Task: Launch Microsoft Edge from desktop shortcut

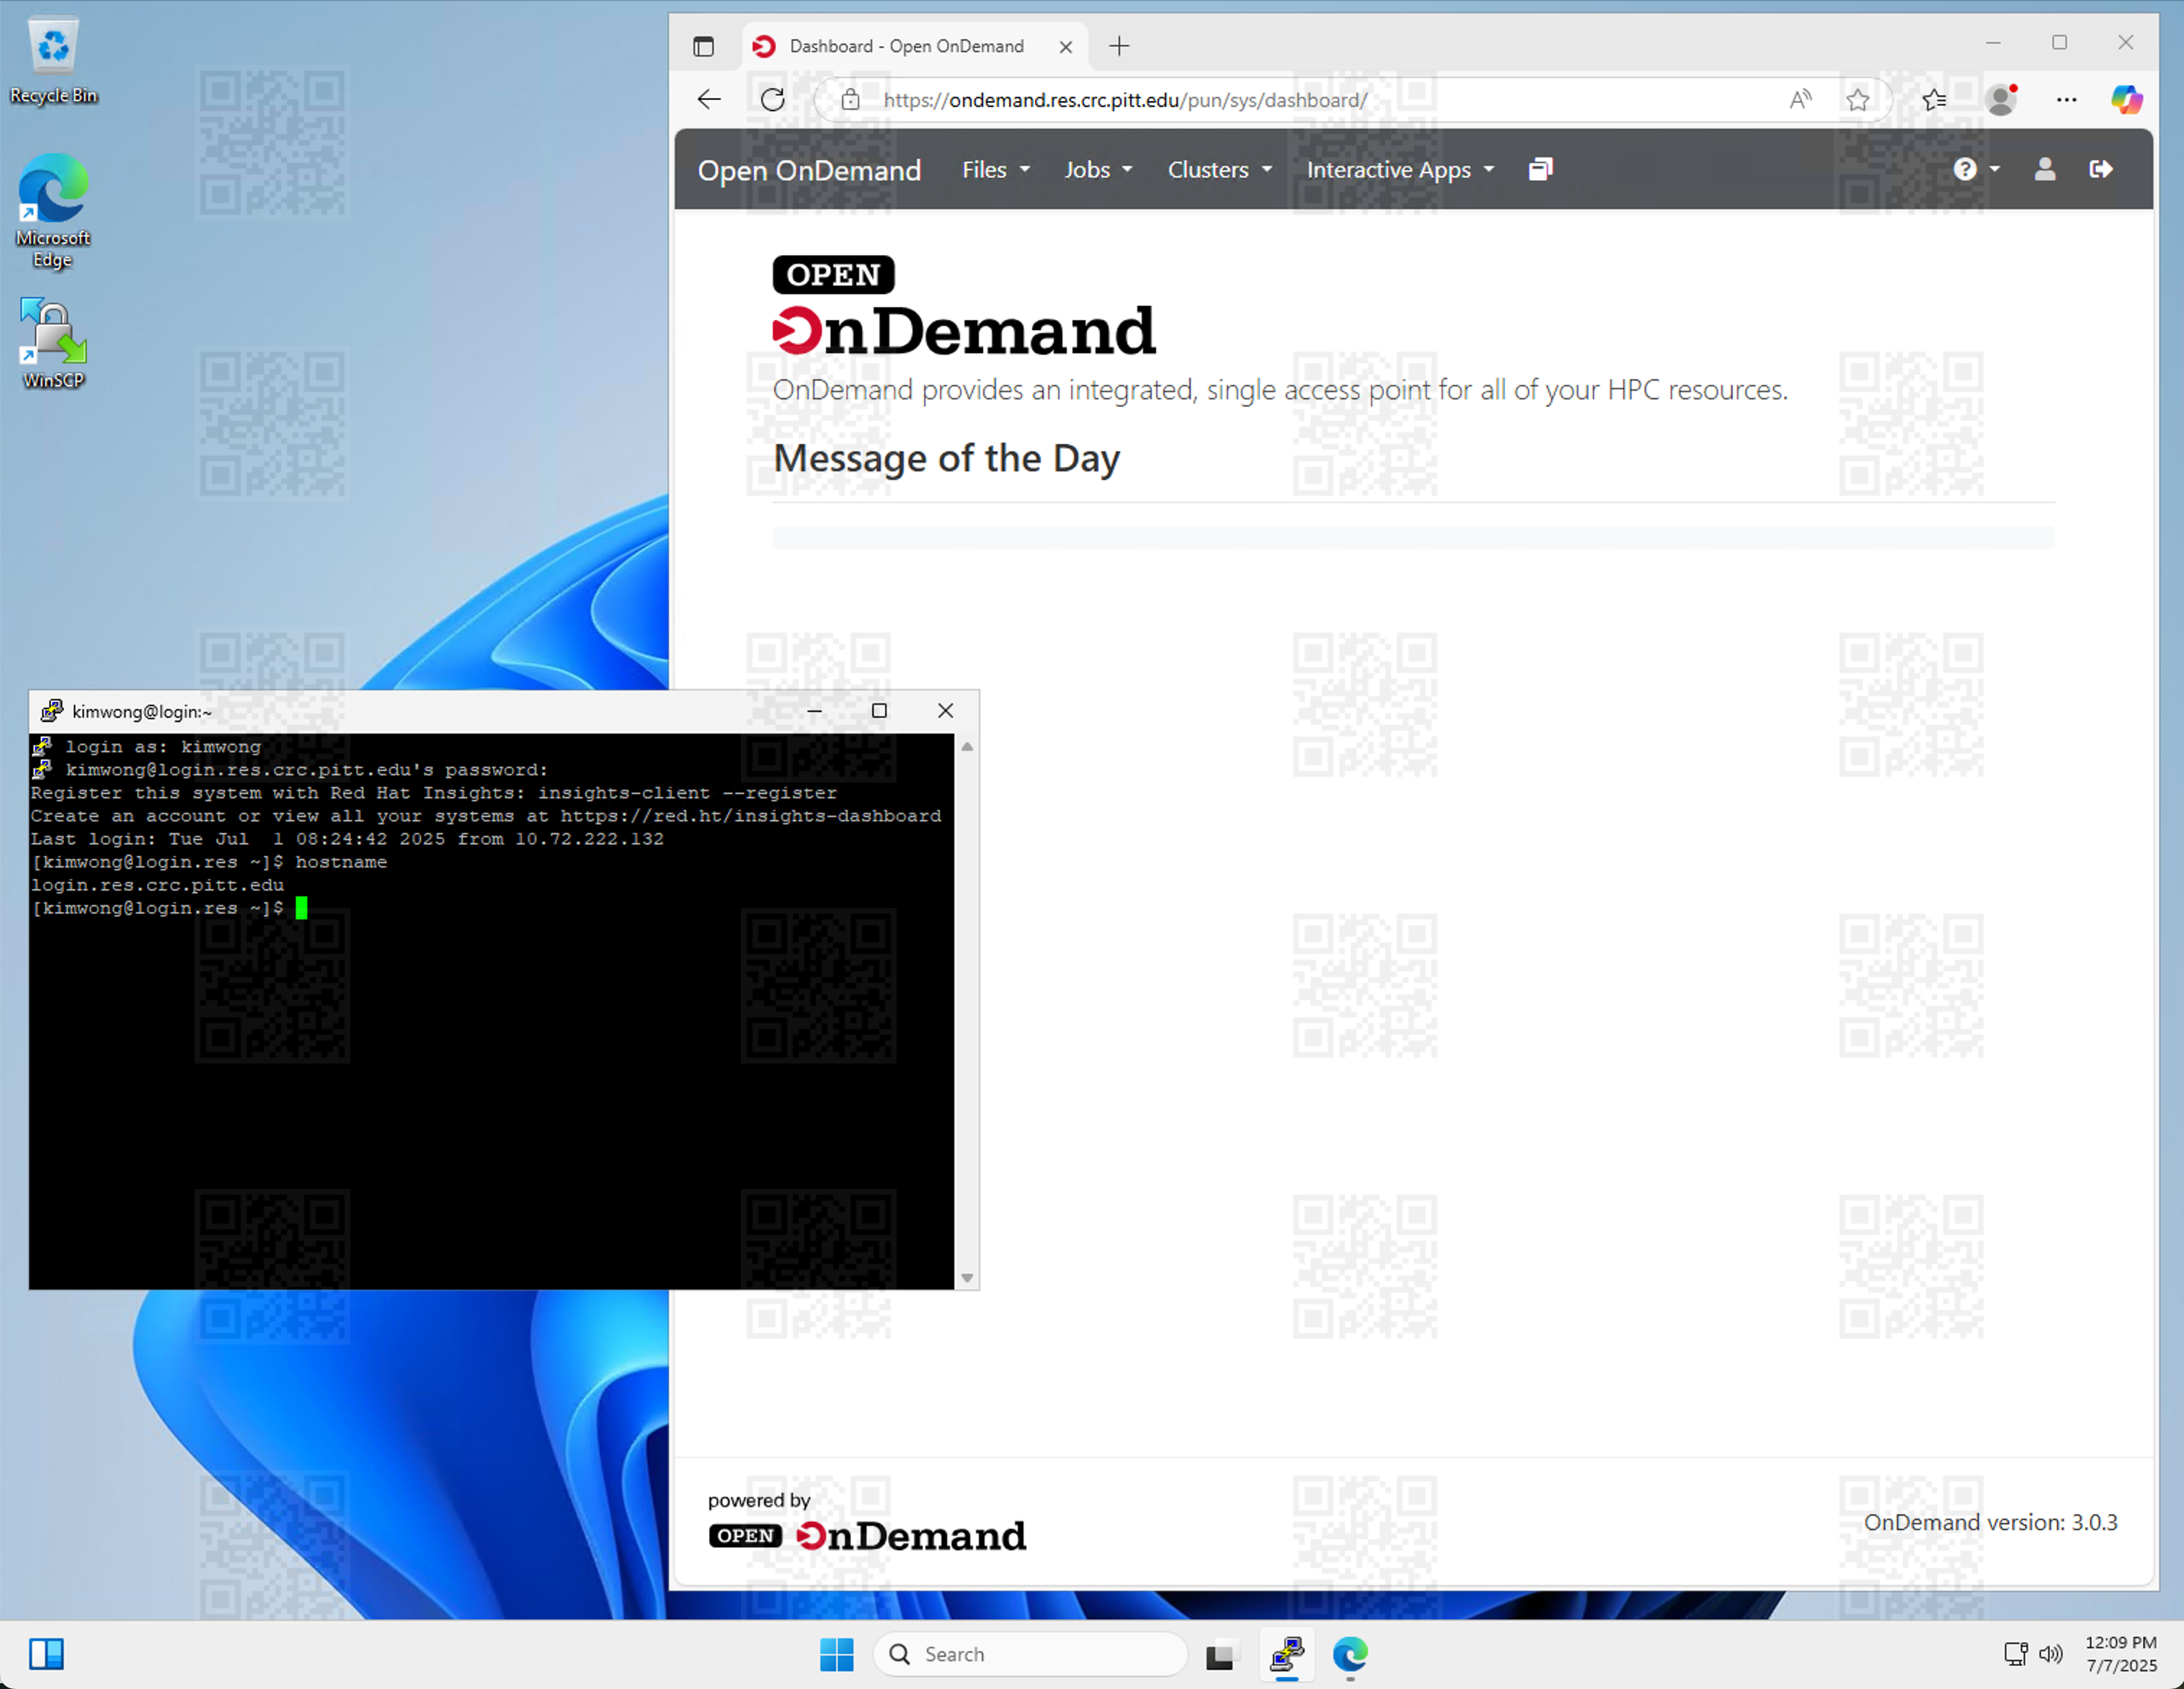Action: pos(53,210)
